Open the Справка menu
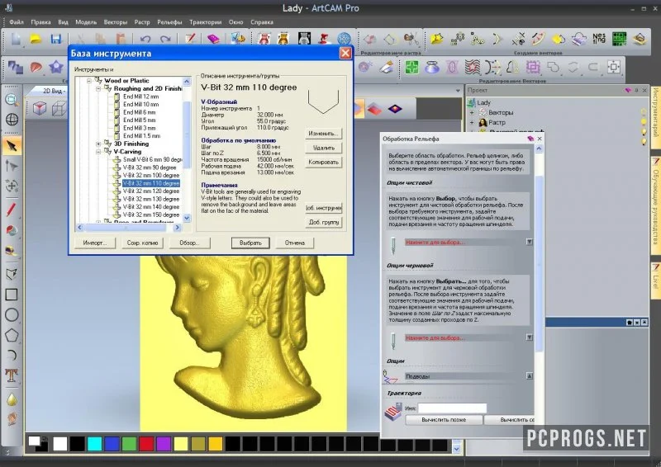This screenshot has width=661, height=467. point(262,22)
